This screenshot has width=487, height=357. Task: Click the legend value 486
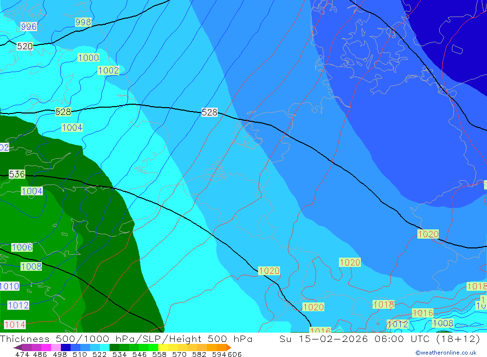click(x=40, y=354)
